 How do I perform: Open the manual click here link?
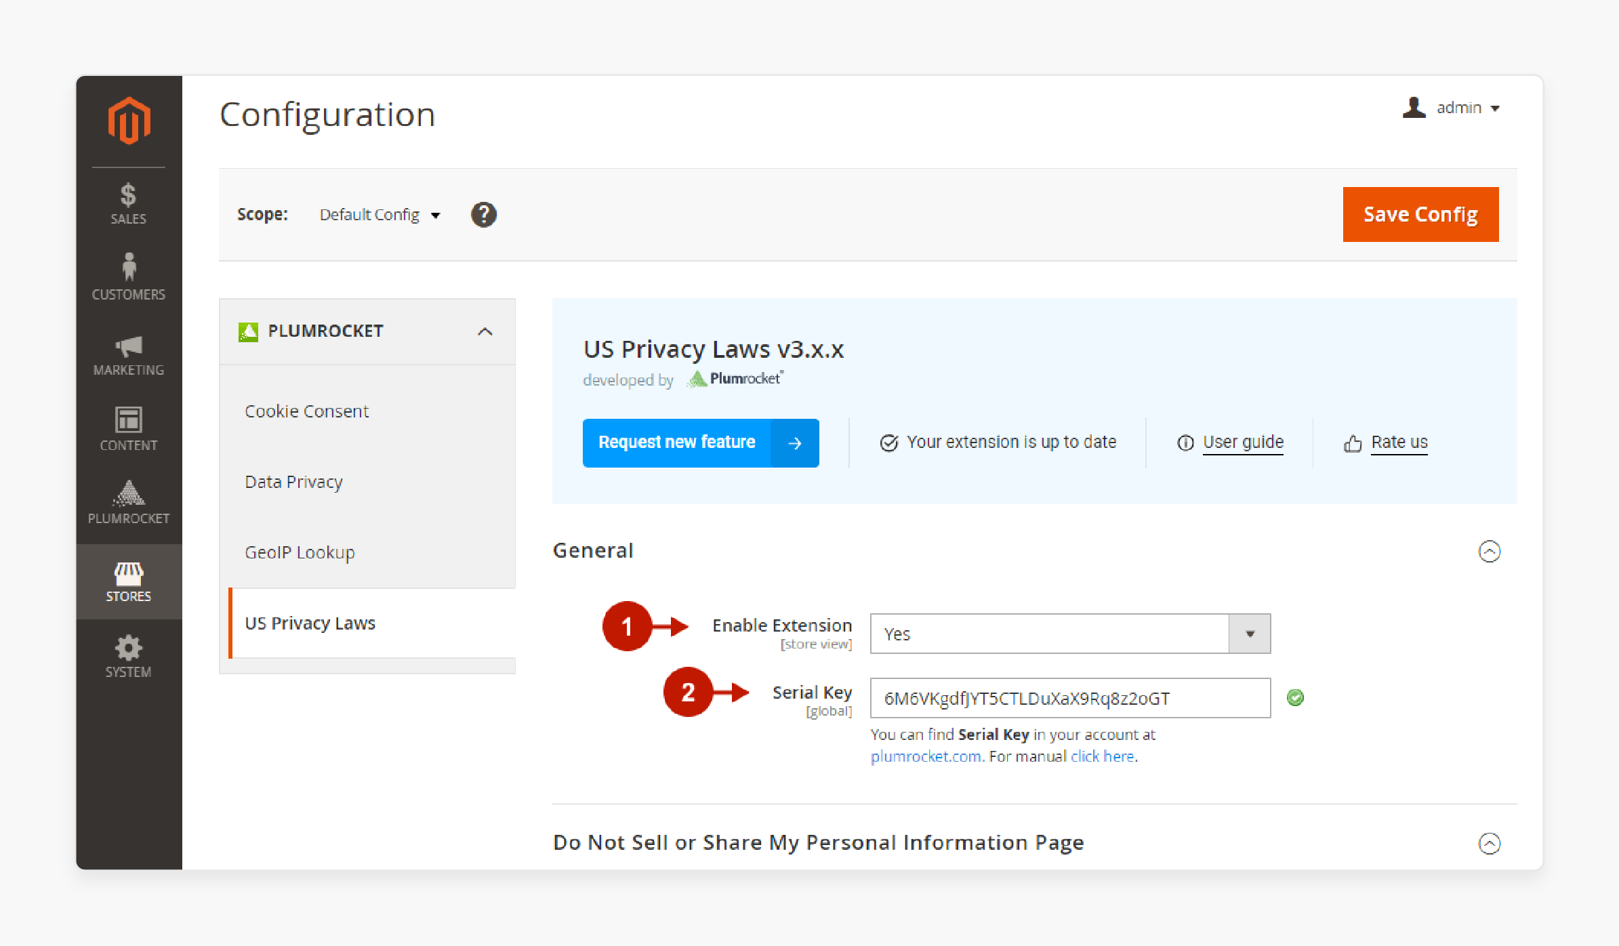click(1102, 756)
